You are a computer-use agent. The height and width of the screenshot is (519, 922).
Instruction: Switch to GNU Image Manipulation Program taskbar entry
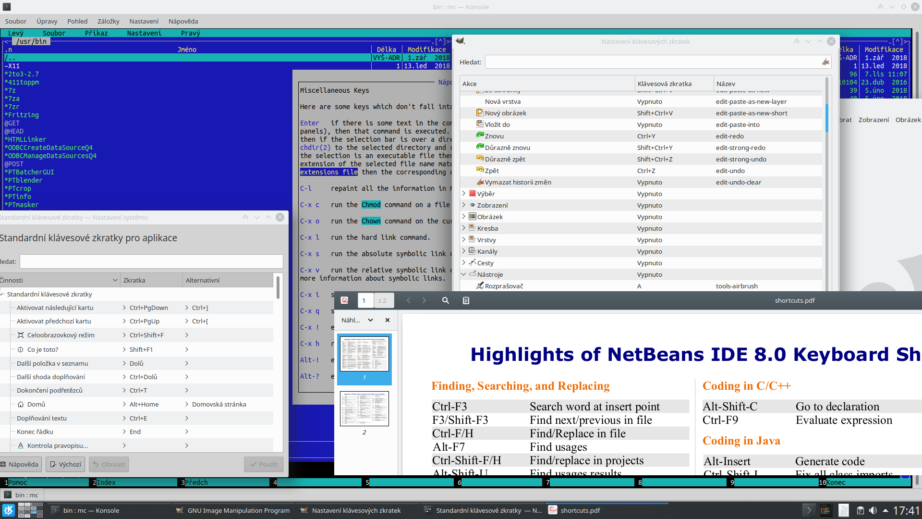point(232,510)
